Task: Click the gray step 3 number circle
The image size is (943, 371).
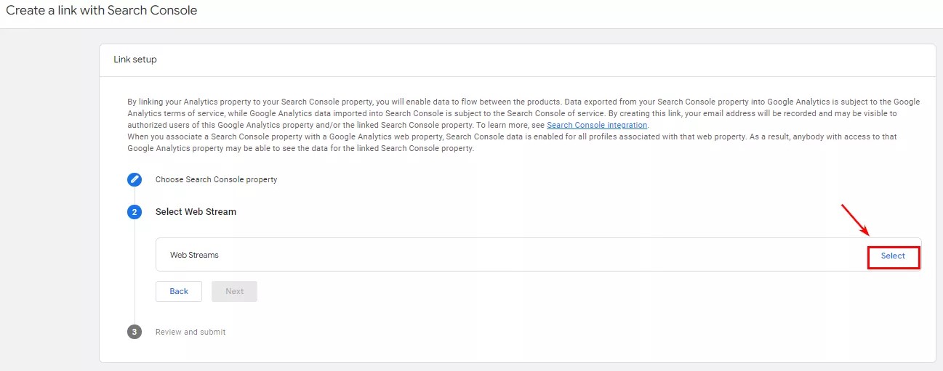Action: (135, 332)
